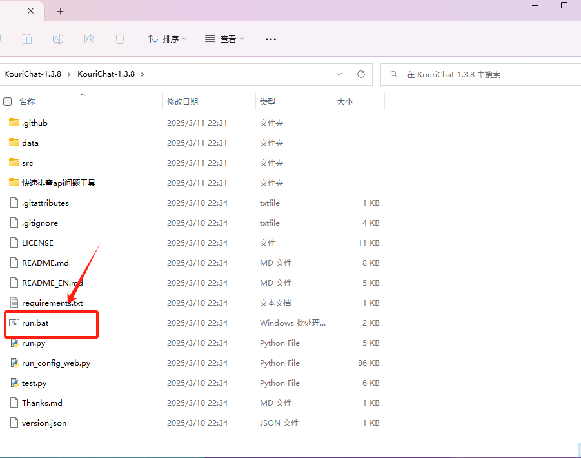Open the 排序 sort dropdown
Viewport: 581px width, 458px height.
coord(166,39)
